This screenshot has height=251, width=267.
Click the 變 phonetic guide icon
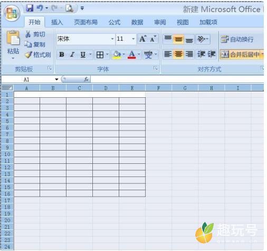click(148, 54)
